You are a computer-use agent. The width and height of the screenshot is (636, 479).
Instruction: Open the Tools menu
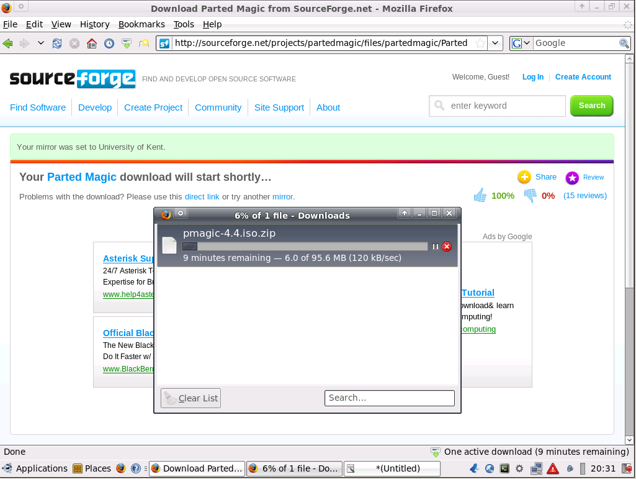click(184, 24)
